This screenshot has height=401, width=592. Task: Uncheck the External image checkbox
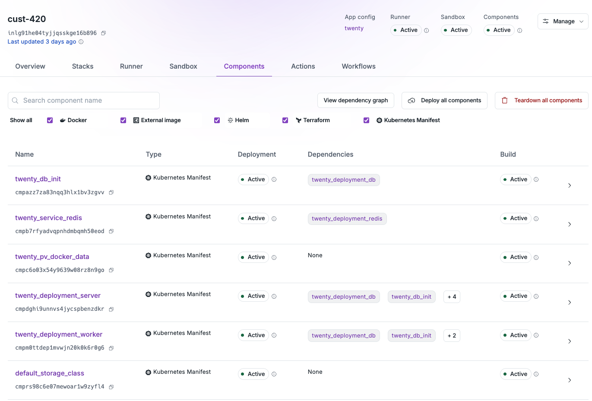tap(123, 120)
